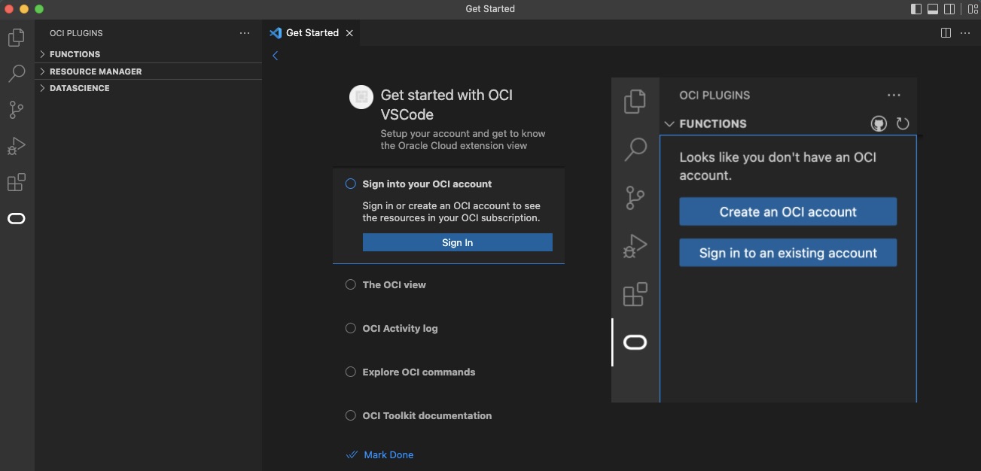Screen dimensions: 981x471
Task: Open the Explorer view in the activity bar
Action: 16,37
